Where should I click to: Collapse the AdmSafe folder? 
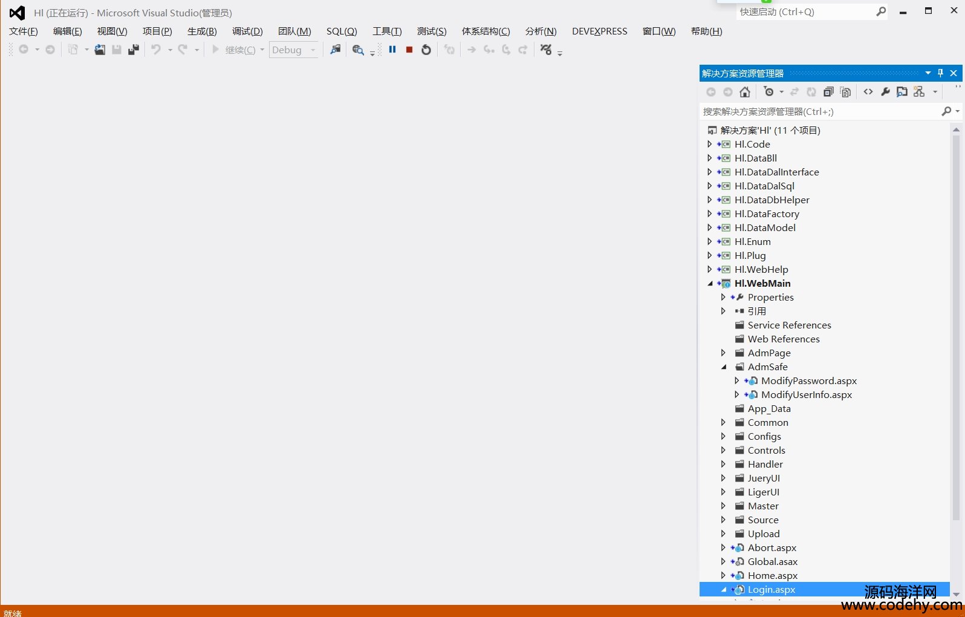tap(724, 367)
